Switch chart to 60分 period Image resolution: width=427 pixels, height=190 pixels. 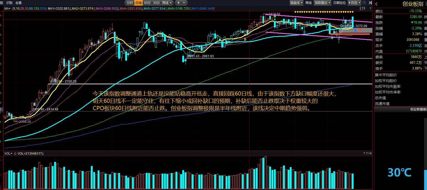[147, 3]
